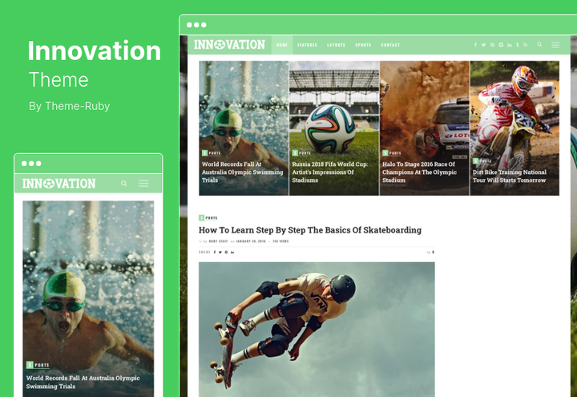Open hamburger menu in desktop header
Viewport: 577px width, 397px height.
click(x=555, y=45)
